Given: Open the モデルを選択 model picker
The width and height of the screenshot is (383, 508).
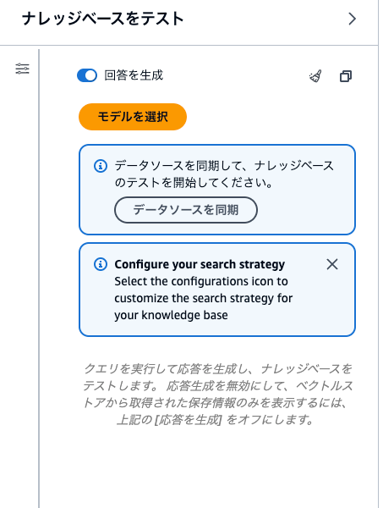Looking at the screenshot, I should coord(133,117).
